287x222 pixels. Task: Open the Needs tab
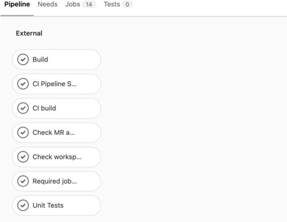pyautogui.click(x=47, y=4)
